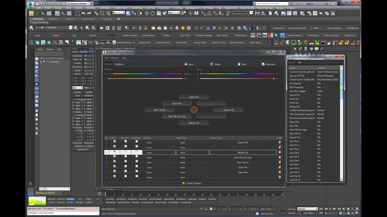Adjust the Buttons rainbow hue slider

146,74
